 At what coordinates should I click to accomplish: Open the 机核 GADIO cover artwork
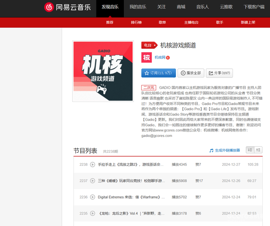[x=103, y=71]
